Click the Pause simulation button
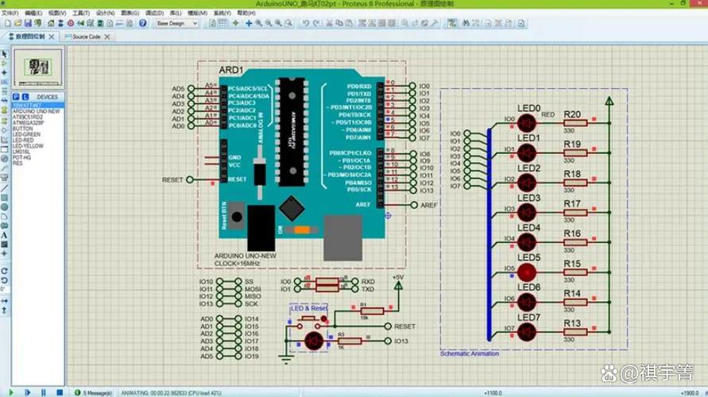This screenshot has height=397, width=708. pos(44,392)
